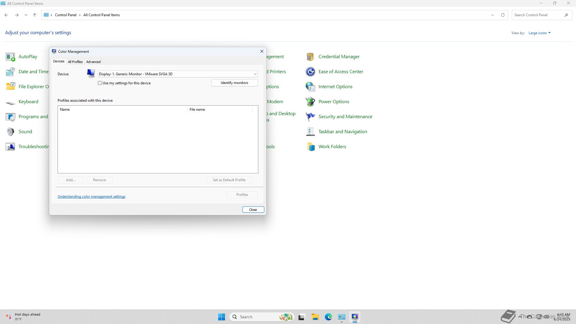Enable Use my settings for this device

click(x=100, y=83)
